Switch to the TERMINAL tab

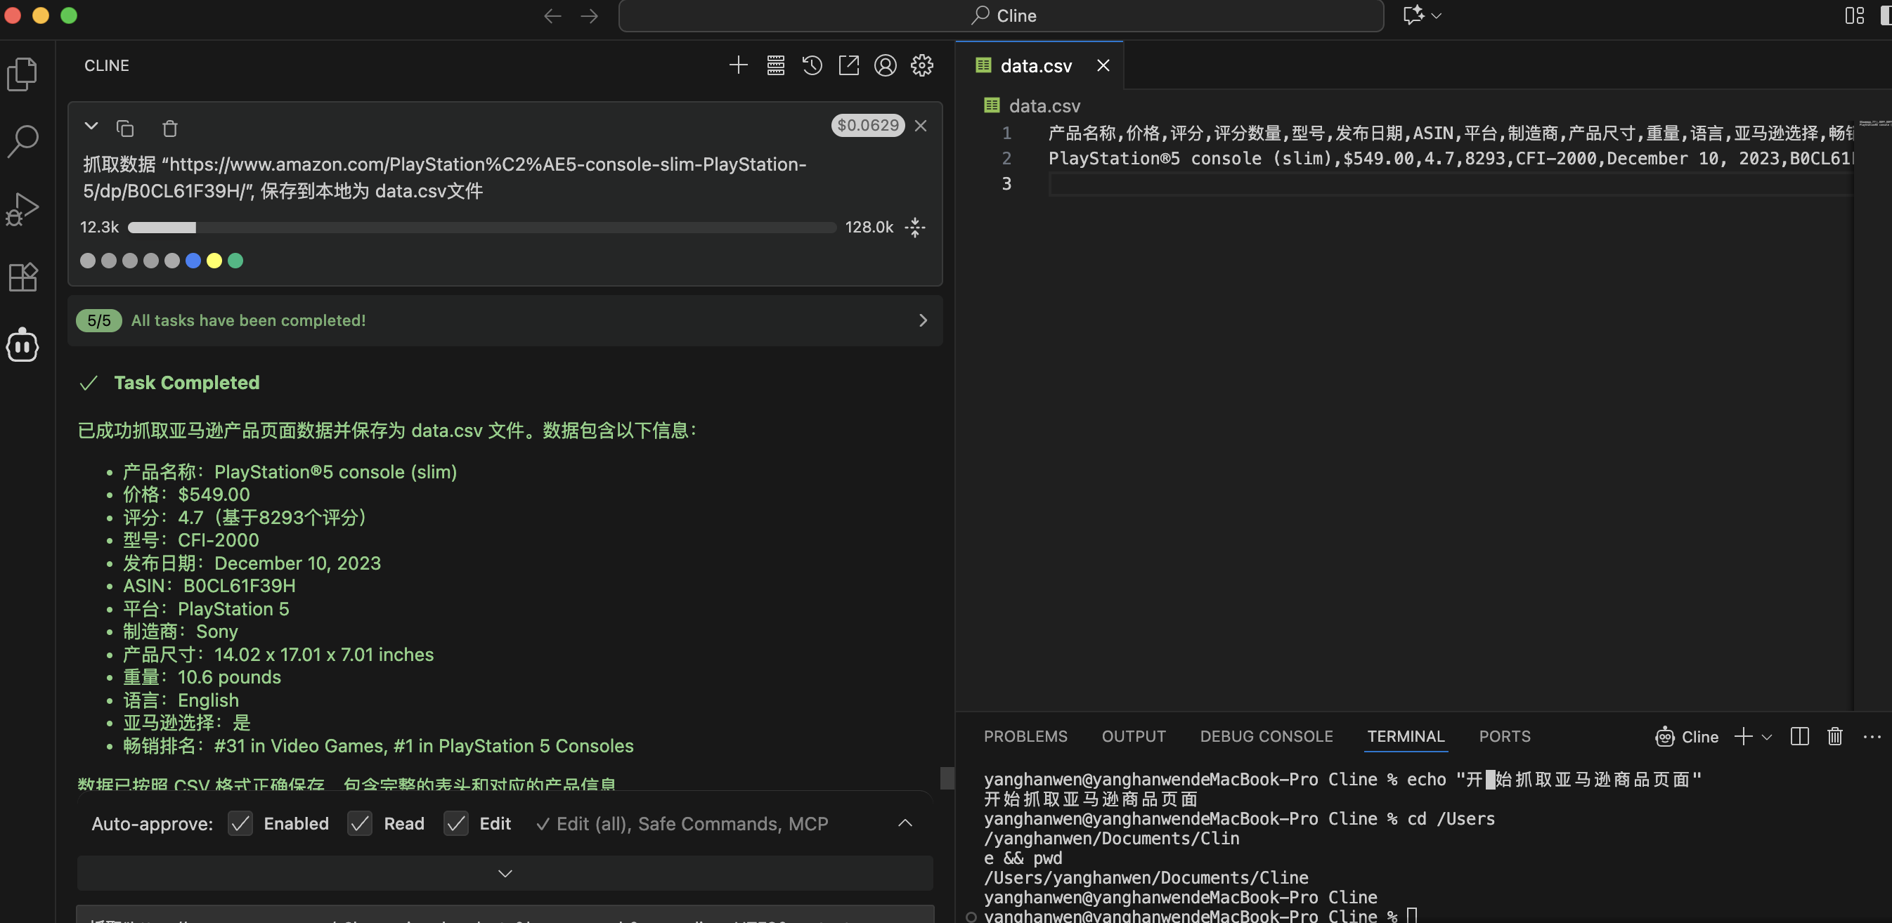coord(1406,736)
